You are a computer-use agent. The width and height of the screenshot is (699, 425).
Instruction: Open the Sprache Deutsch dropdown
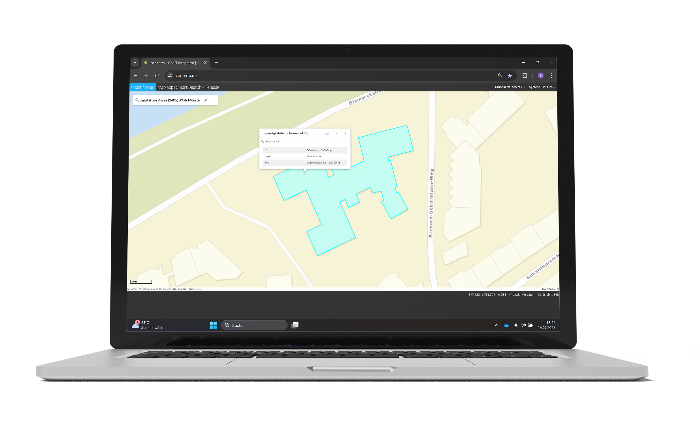click(547, 87)
